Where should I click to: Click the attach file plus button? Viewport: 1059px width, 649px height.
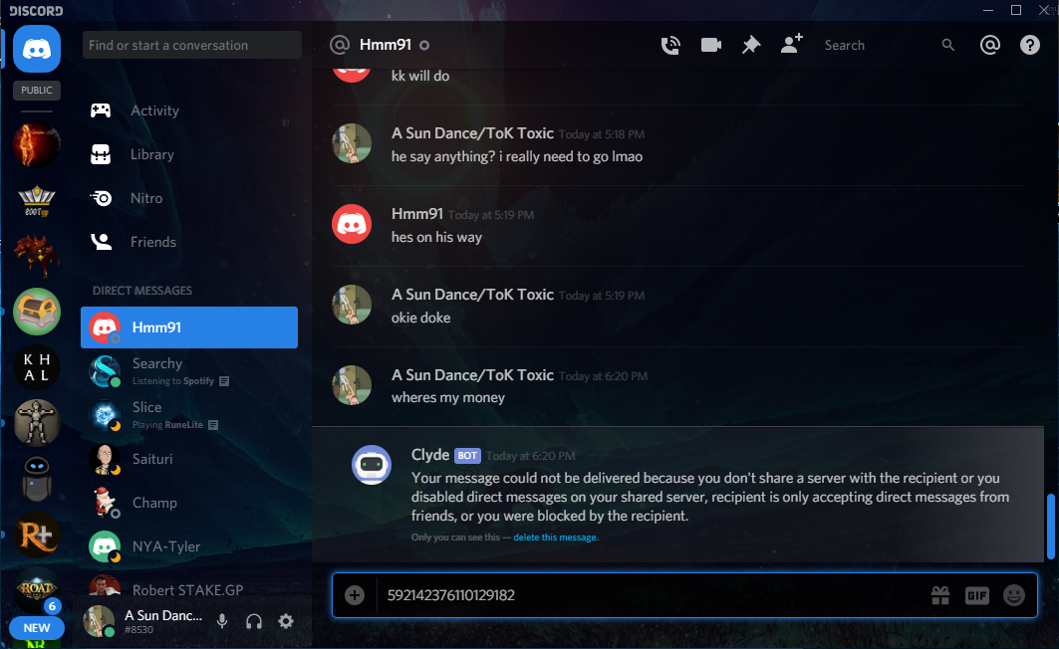(x=355, y=595)
